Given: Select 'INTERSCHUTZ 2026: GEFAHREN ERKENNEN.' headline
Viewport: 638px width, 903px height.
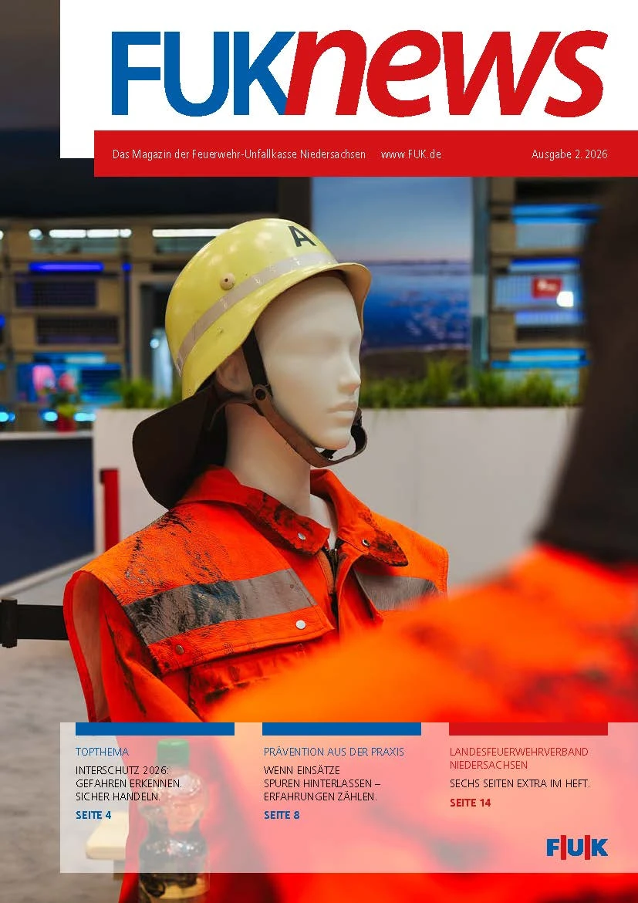Looking at the screenshot, I should tap(128, 777).
